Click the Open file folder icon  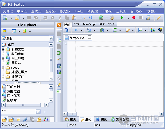pos(17,18)
